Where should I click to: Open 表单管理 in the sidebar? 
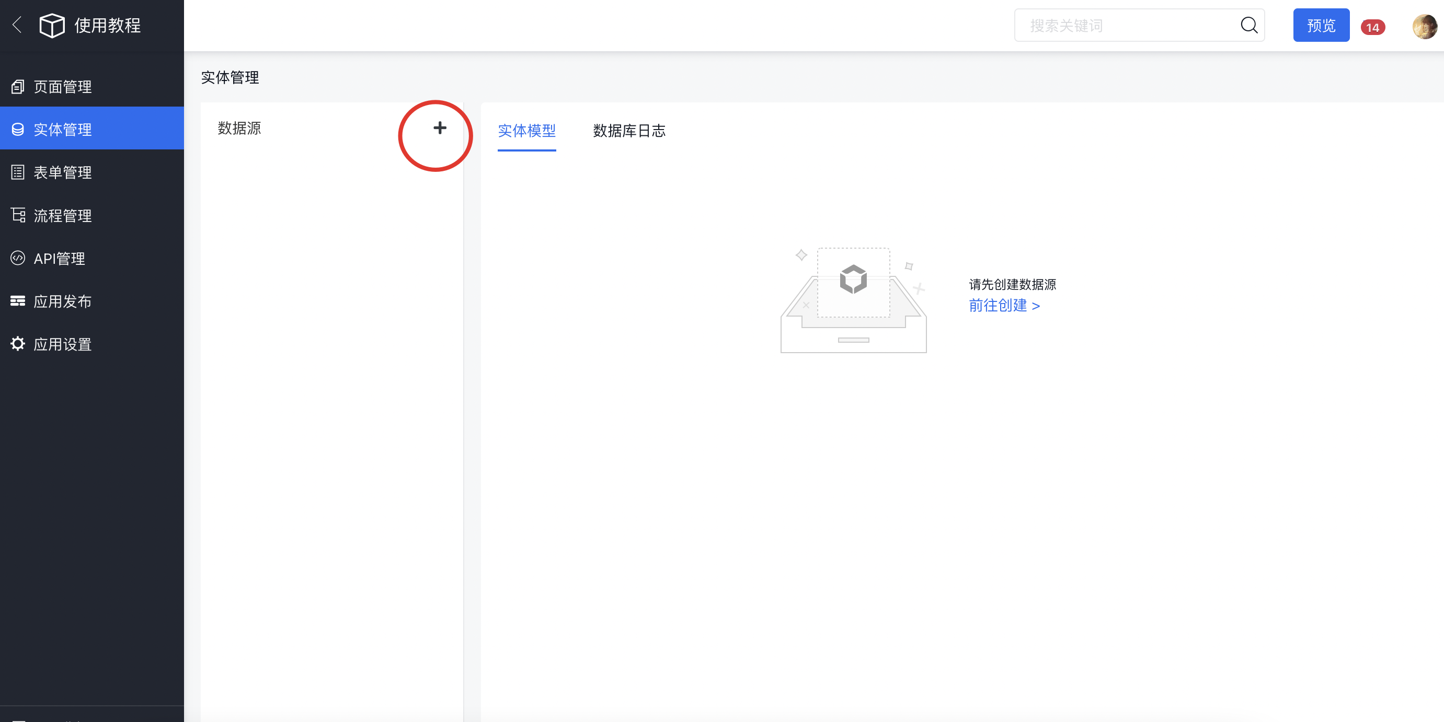point(62,172)
